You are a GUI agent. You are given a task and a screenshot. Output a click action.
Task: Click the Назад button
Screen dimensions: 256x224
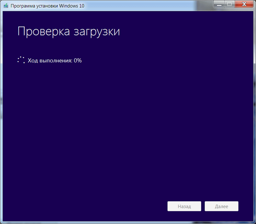(x=184, y=206)
